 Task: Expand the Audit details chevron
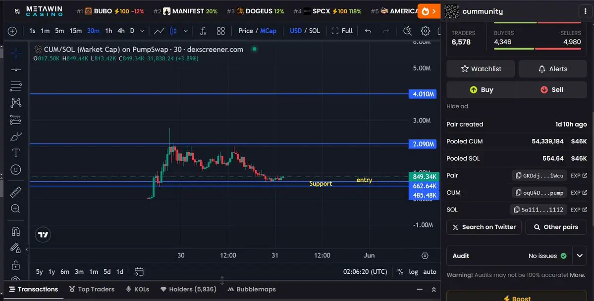click(x=580, y=256)
